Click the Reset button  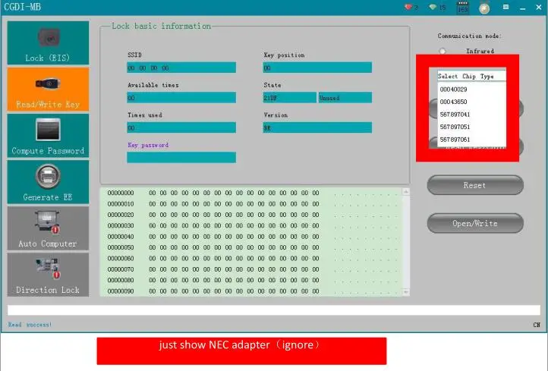point(475,185)
